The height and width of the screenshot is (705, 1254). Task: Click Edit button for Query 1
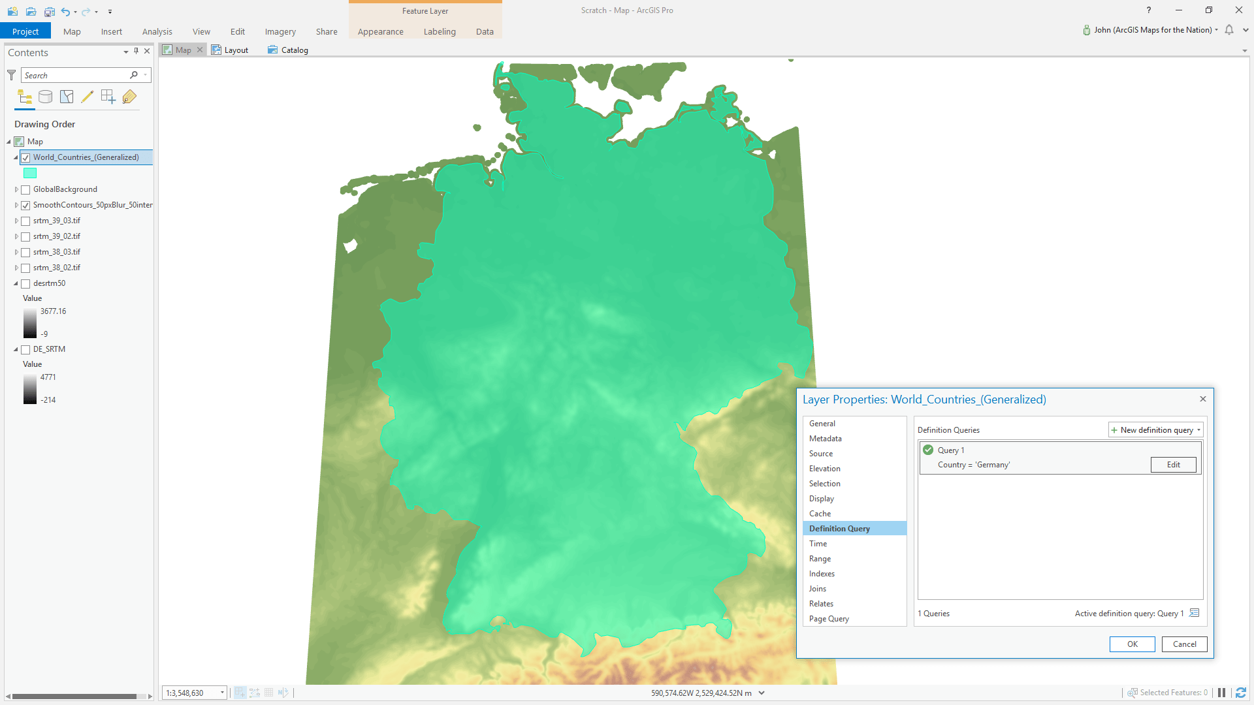pyautogui.click(x=1173, y=464)
